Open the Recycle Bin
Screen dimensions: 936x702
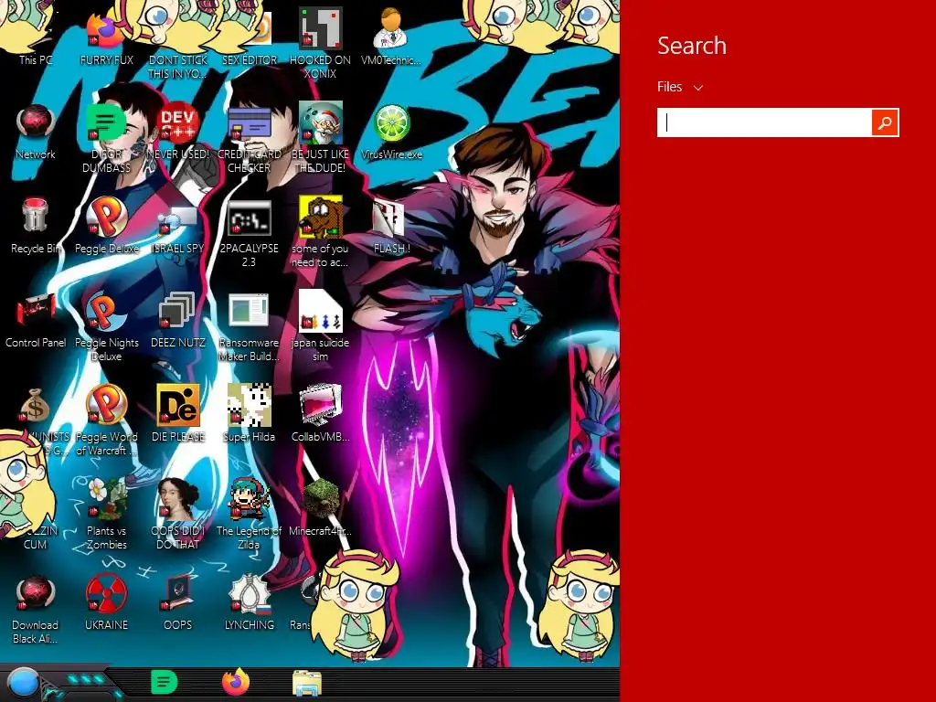point(36,227)
